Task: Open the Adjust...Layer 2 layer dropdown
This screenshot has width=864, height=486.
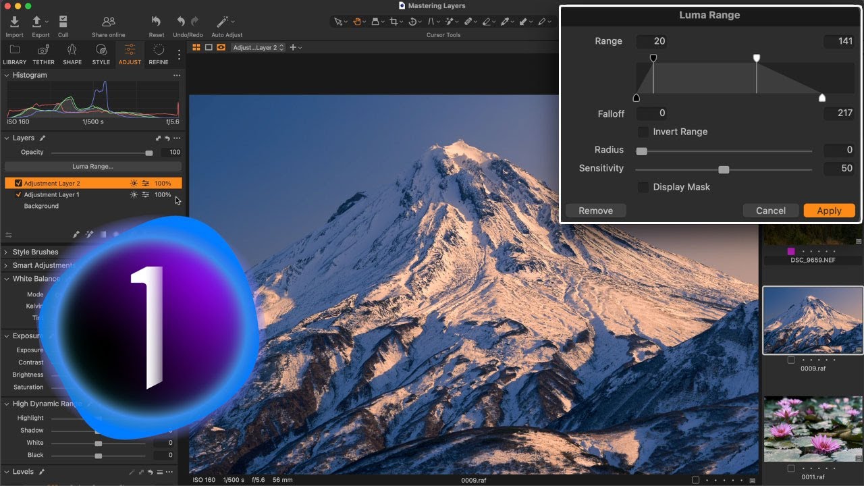Action: pos(258,47)
